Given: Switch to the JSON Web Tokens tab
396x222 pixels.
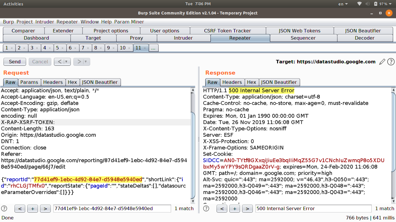Looking at the screenshot, I should click(300, 31).
